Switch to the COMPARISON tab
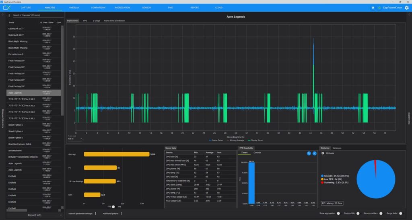 pyautogui.click(x=98, y=8)
